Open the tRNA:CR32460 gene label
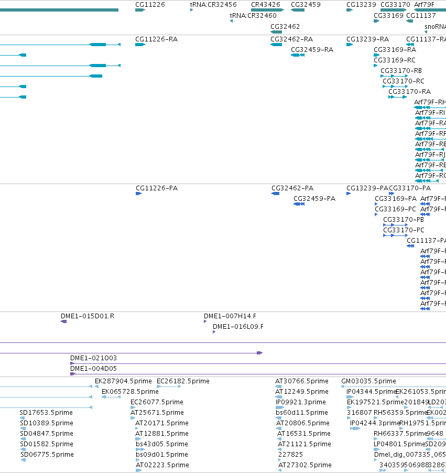 pyautogui.click(x=253, y=15)
